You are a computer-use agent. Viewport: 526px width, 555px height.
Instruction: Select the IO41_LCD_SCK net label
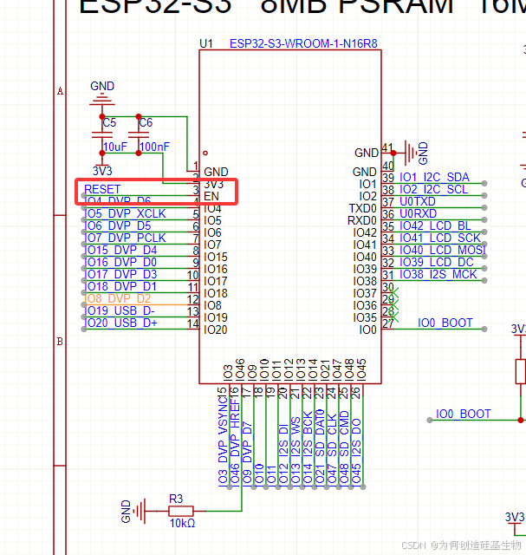pyautogui.click(x=440, y=238)
